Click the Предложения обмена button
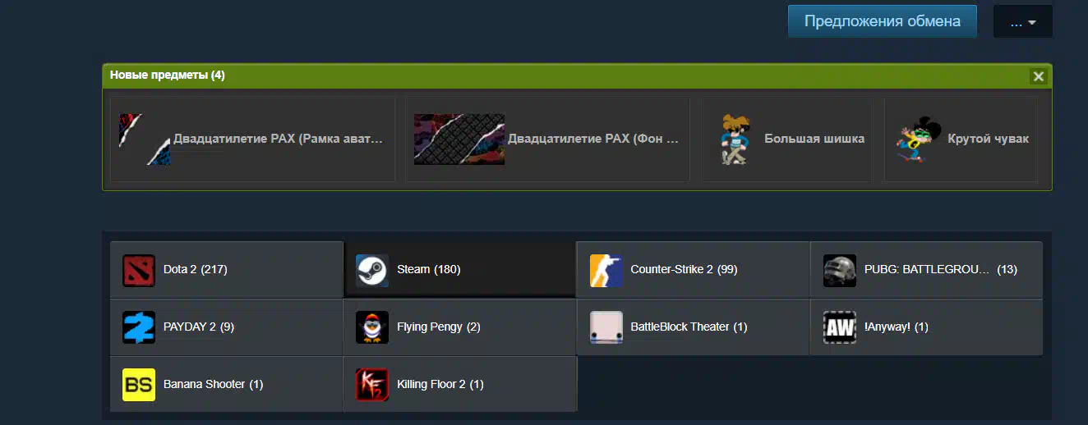The height and width of the screenshot is (425, 1088). 883,21
